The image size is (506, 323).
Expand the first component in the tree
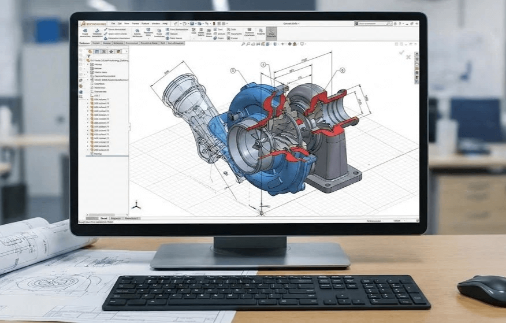[87, 99]
